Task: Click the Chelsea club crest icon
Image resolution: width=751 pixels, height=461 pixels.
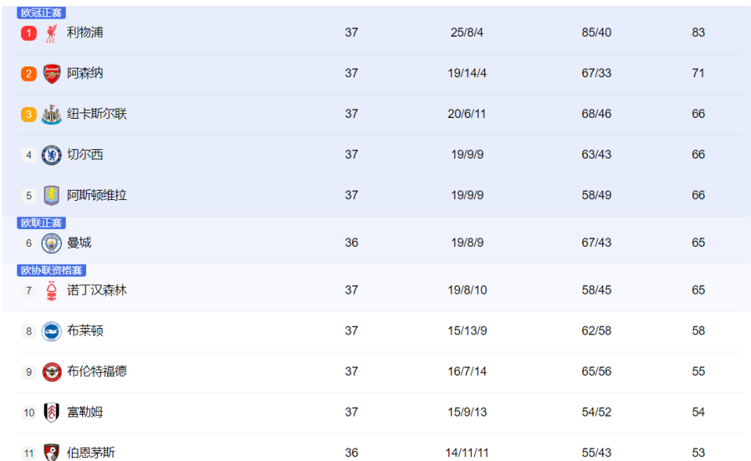Action: tap(52, 155)
